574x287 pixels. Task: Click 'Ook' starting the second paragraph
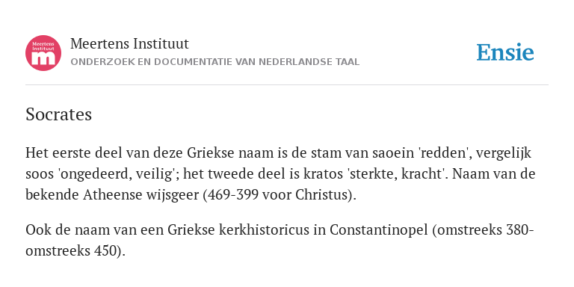click(x=36, y=230)
